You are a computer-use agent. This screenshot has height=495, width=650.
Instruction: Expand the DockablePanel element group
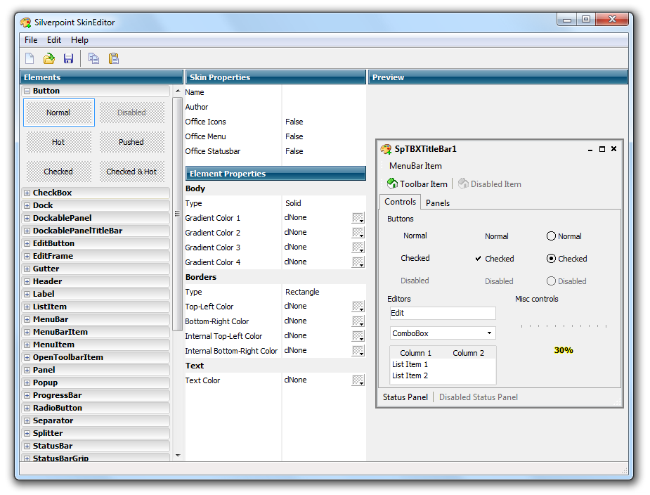point(27,218)
